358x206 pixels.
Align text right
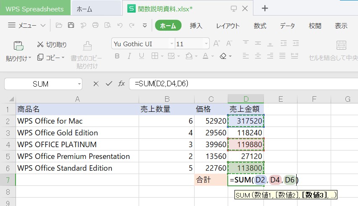pyautogui.click(x=270, y=56)
